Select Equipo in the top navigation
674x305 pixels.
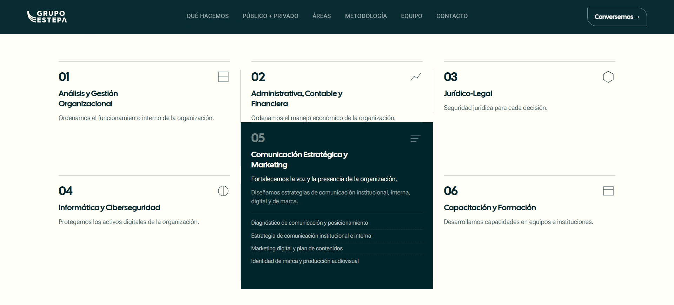pos(412,16)
